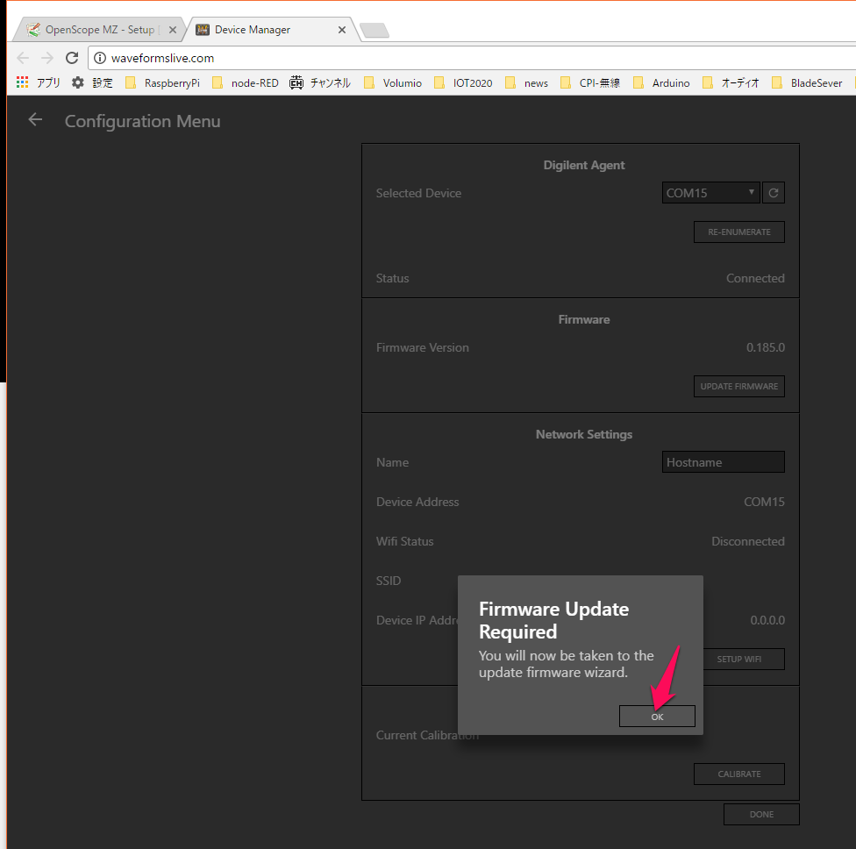Open the Volumio bookmark folder
The image size is (856, 849).
(x=393, y=83)
